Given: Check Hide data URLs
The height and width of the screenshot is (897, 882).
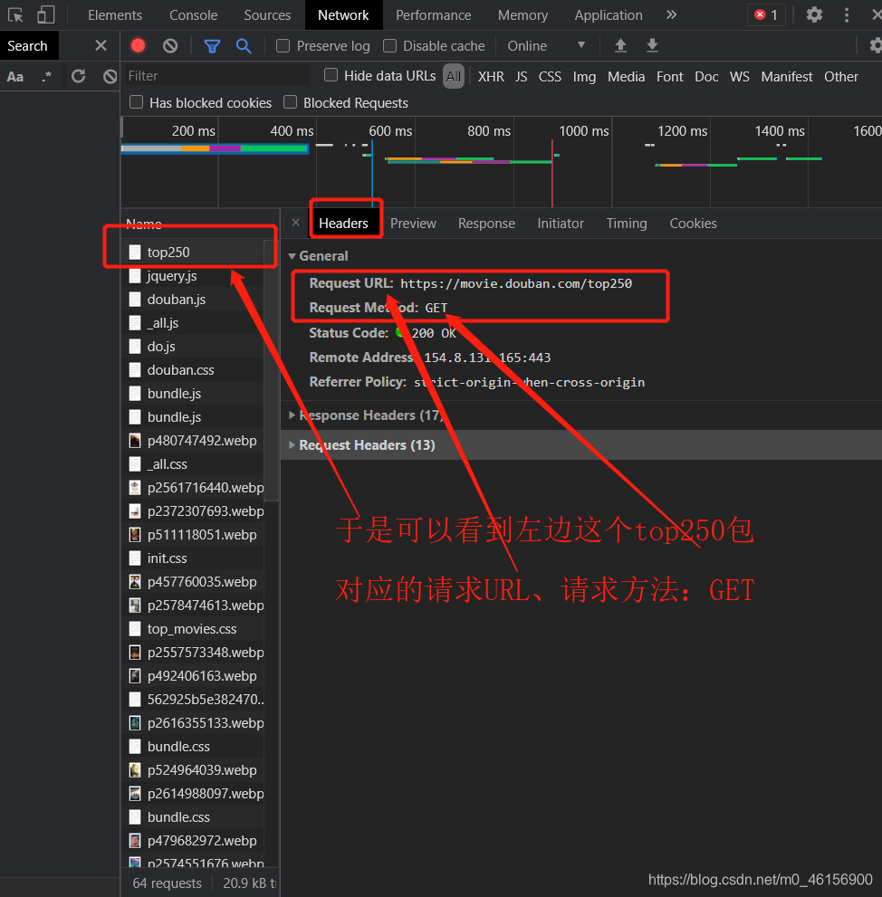Looking at the screenshot, I should pyautogui.click(x=331, y=74).
